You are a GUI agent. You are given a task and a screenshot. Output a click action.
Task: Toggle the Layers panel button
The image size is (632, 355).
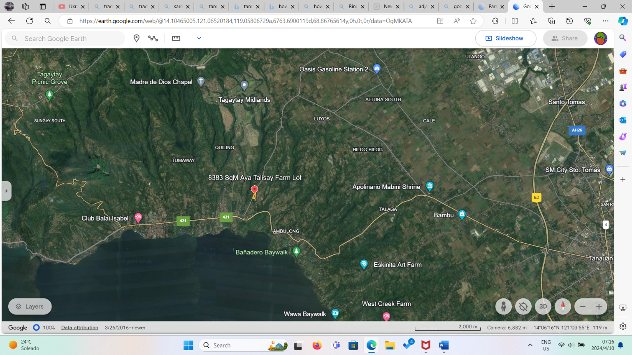tap(30, 307)
